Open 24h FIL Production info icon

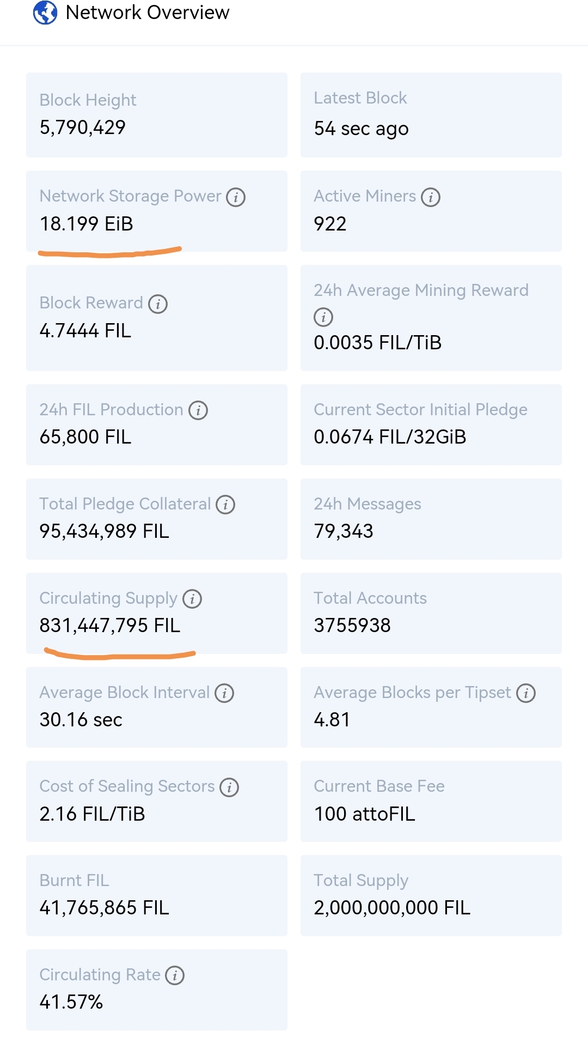point(198,410)
